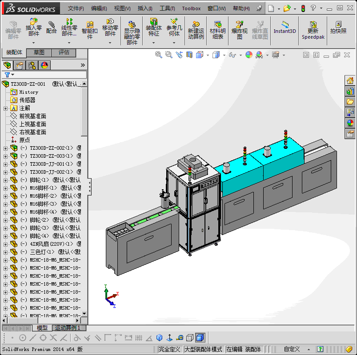Image resolution: width=357 pixels, height=355 pixels.
Task: Open View Orientation dropdown arrow
Action: click(x=208, y=55)
